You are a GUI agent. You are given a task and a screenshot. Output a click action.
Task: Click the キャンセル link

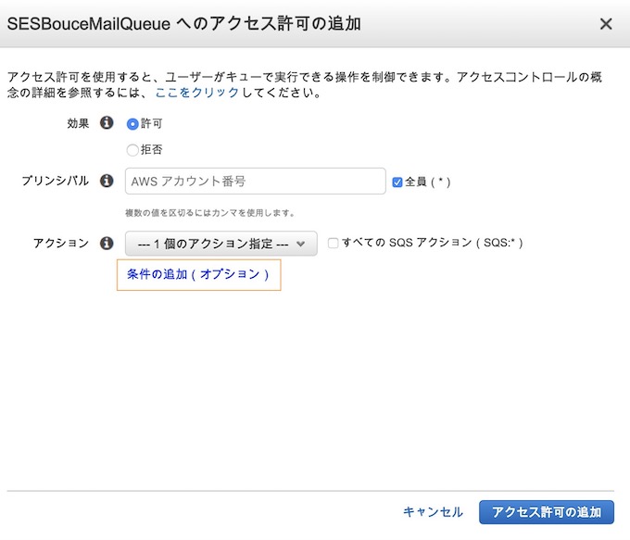[x=433, y=512]
